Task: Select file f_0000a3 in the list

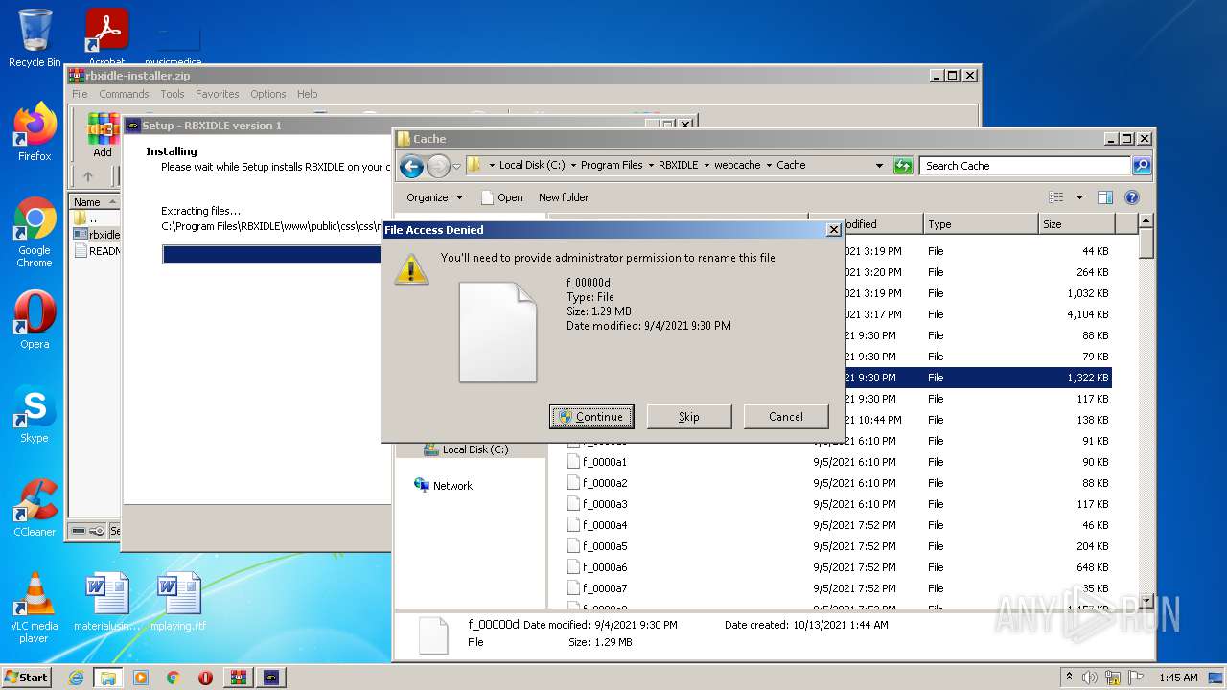Action: pyautogui.click(x=605, y=504)
